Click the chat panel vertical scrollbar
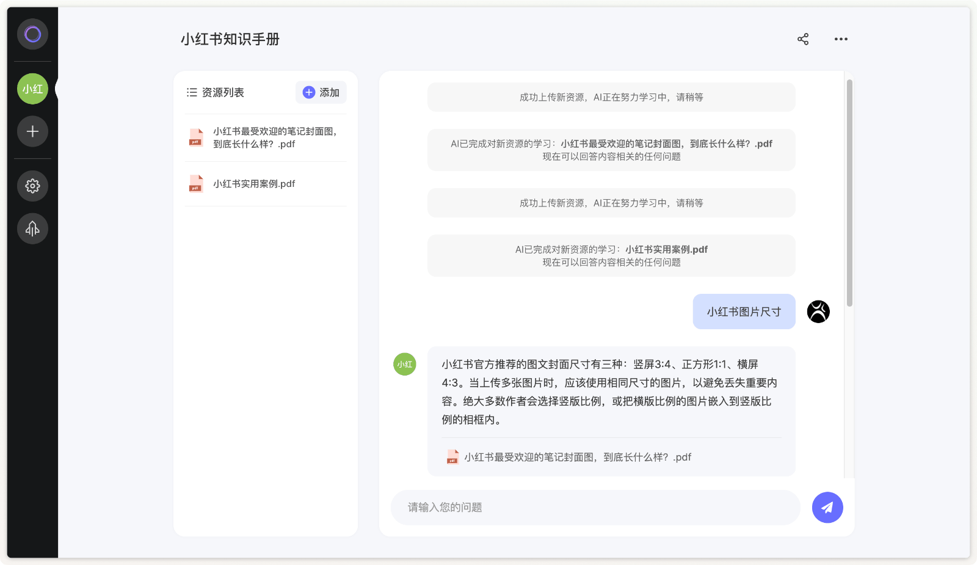Screen dimensions: 977x565 pyautogui.click(x=849, y=192)
